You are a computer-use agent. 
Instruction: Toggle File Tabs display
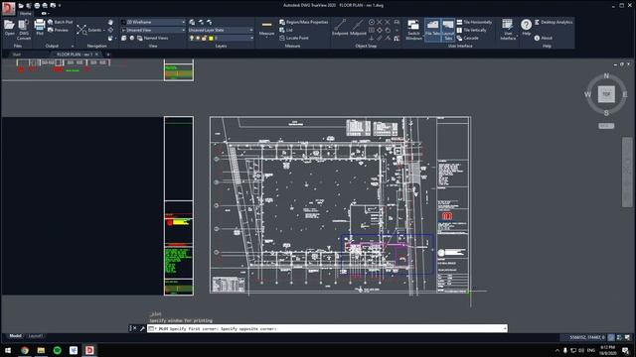click(x=432, y=29)
